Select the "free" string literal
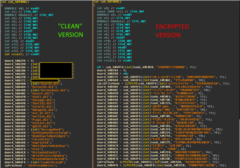 point(36,149)
